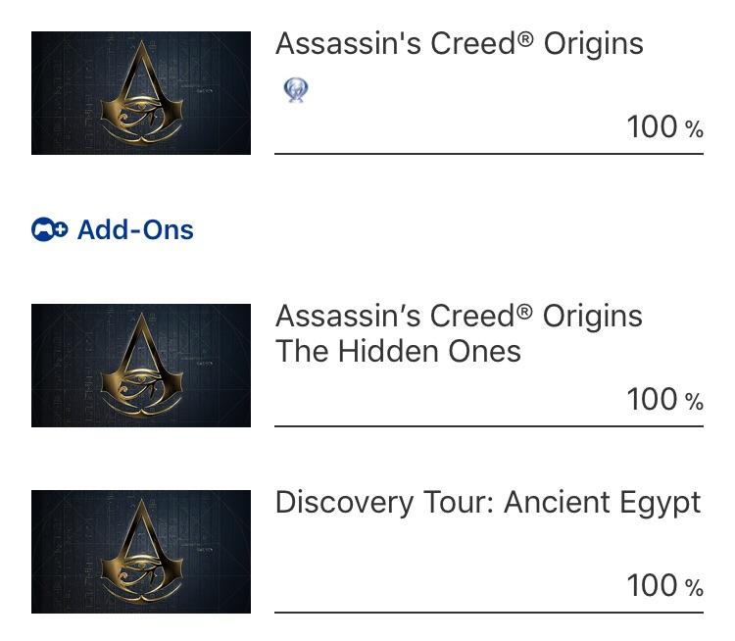Click the Add-Ons section label
Screen dimensions: 735x641
(135, 230)
